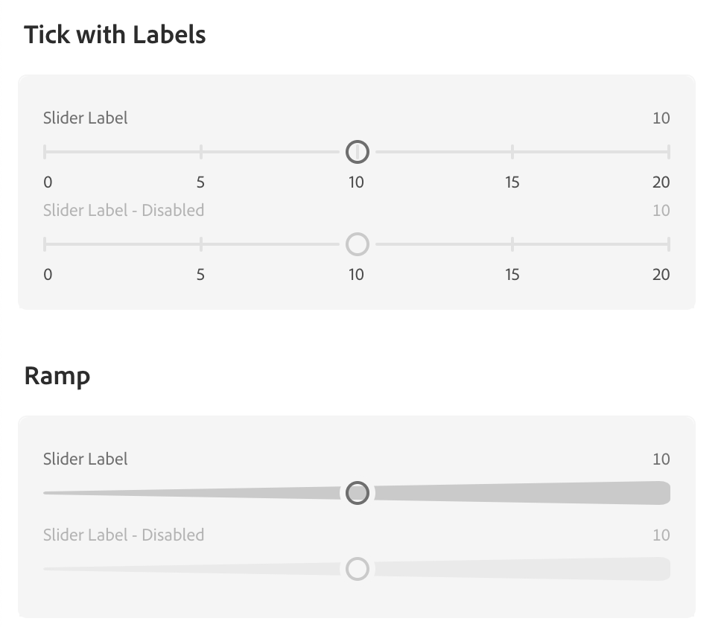Click the "Tick with Labels" heading
The height and width of the screenshot is (627, 721).
(x=115, y=35)
